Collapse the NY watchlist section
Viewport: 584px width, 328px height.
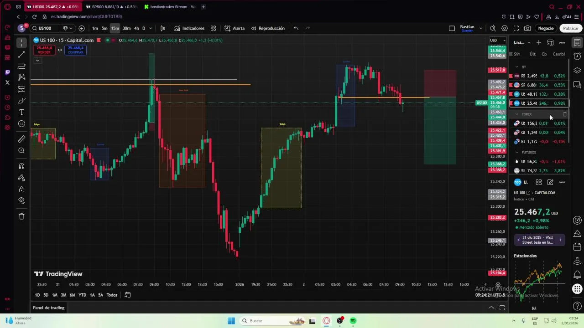pos(516,67)
